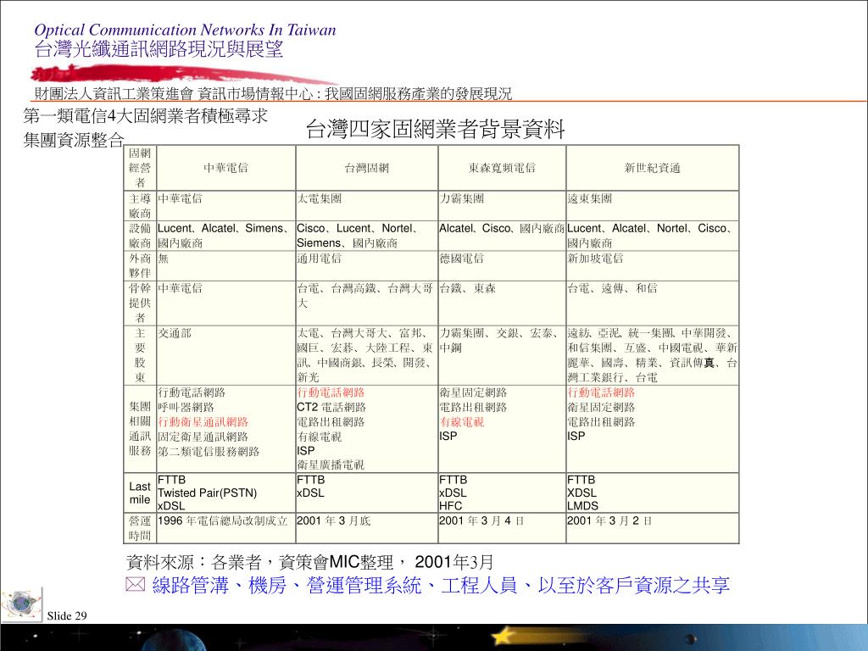
Task: Select the heading "台灣光纖通訊網路現況與展望"
Action: tap(159, 48)
